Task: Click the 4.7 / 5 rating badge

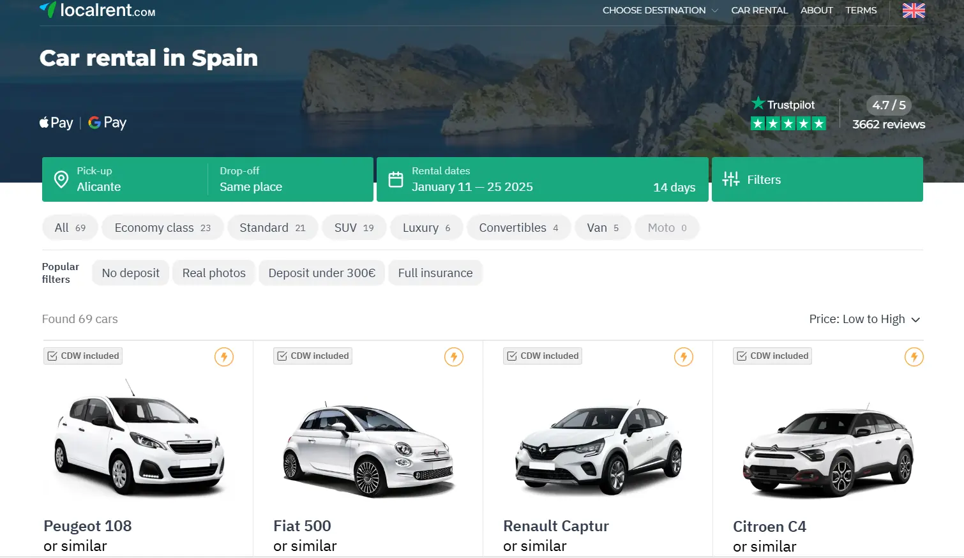Action: pos(889,105)
